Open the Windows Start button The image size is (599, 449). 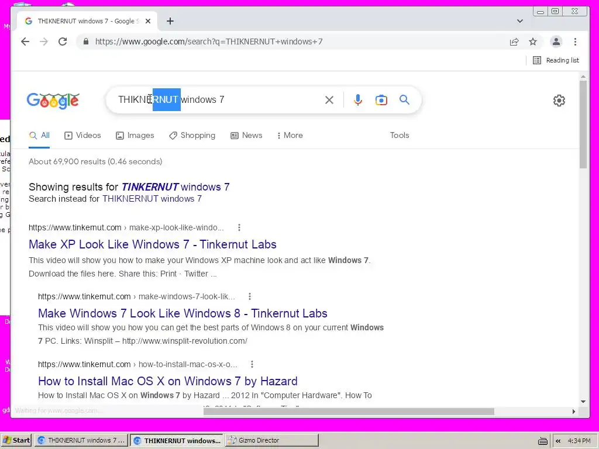pyautogui.click(x=16, y=440)
